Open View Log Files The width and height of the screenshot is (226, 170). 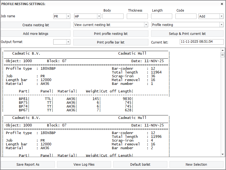[84, 164]
